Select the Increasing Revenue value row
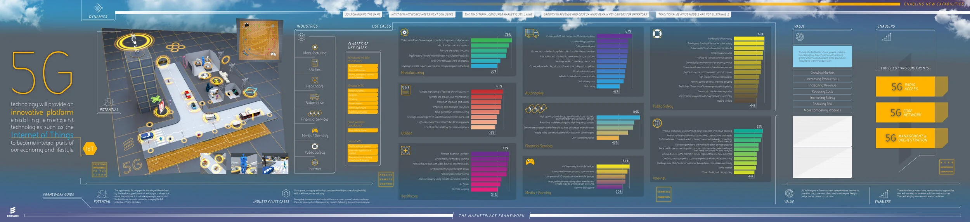The width and height of the screenshot is (970, 222). (x=822, y=85)
